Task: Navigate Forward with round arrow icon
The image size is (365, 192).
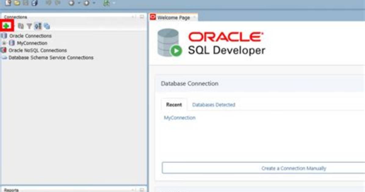Action: 86,3
